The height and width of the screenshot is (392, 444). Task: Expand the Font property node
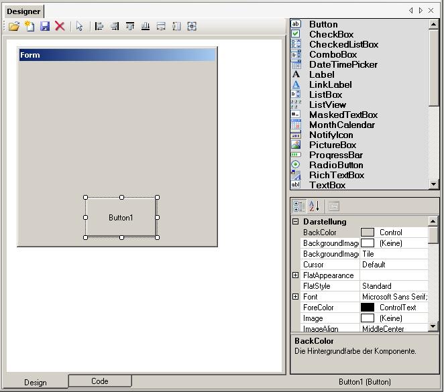295,297
